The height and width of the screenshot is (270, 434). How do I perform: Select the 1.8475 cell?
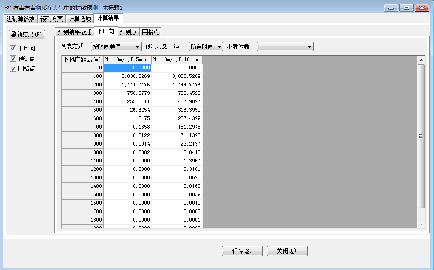point(127,118)
